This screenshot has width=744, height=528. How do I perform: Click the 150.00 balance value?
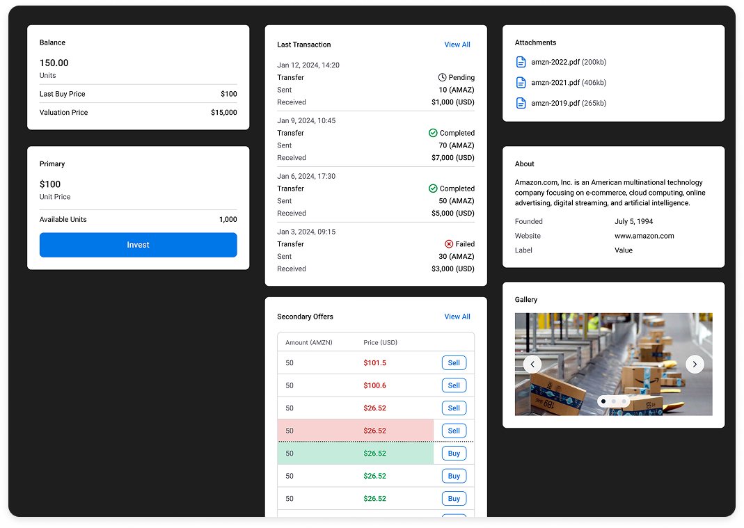click(x=54, y=63)
